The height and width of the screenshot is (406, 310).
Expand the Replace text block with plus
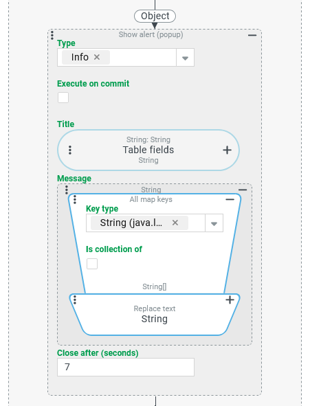click(230, 300)
